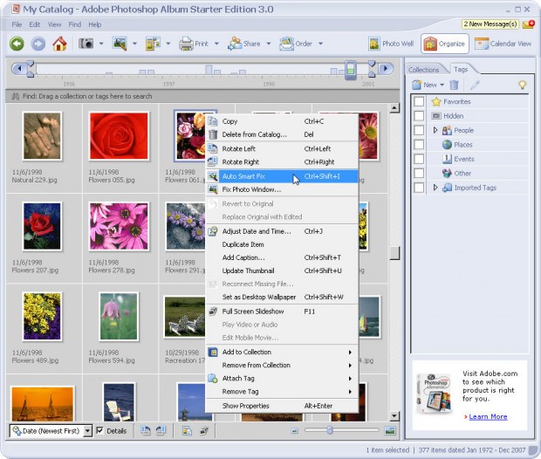Click the pencil edit tag icon
Viewport: 541px width, 459px height.
(475, 85)
